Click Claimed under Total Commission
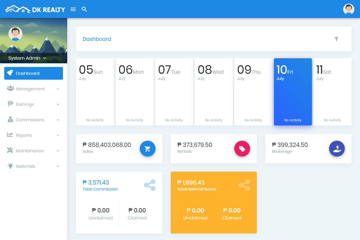The height and width of the screenshot is (240, 360). click(x=137, y=218)
